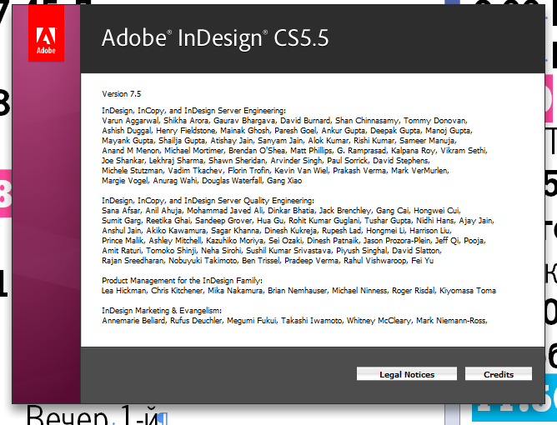Click the name Douglas Waterfall
This screenshot has height=425, width=557.
(232, 181)
